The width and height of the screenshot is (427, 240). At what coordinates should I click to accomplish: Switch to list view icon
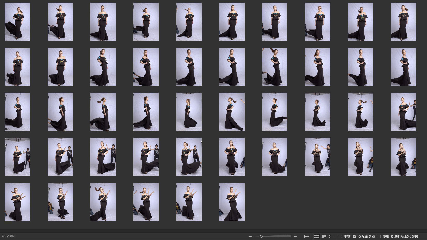point(331,236)
